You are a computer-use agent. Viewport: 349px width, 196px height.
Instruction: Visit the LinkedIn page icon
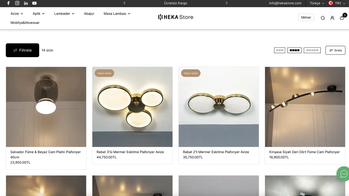[26, 3]
